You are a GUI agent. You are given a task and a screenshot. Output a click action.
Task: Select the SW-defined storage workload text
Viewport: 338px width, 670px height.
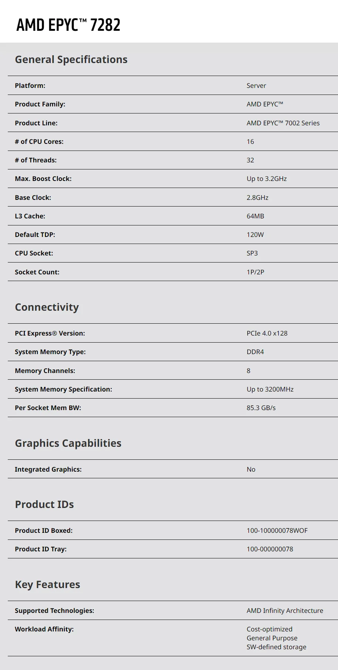pos(276,647)
